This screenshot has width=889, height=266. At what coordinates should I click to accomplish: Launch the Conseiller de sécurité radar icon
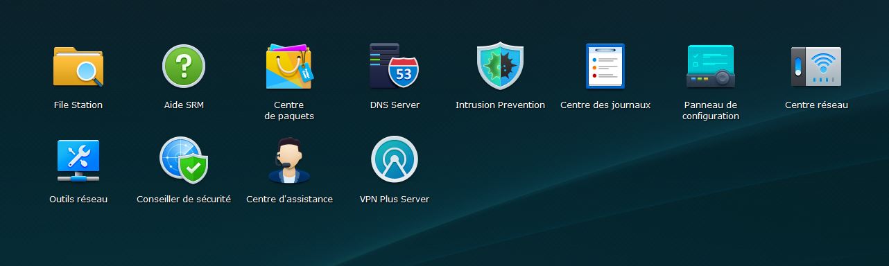184,161
